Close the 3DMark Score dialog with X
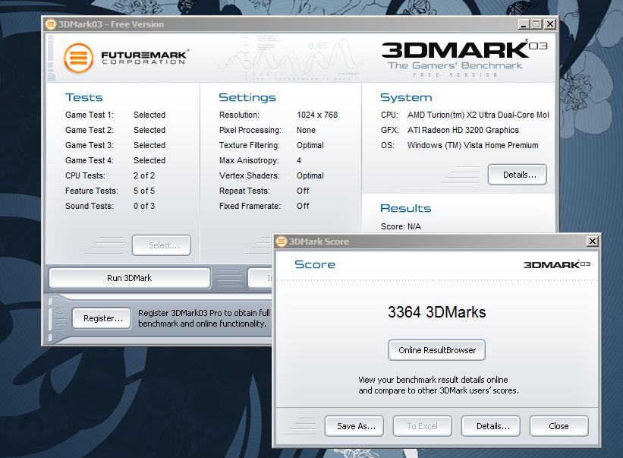Screen dimensions: 623x458 (593, 242)
